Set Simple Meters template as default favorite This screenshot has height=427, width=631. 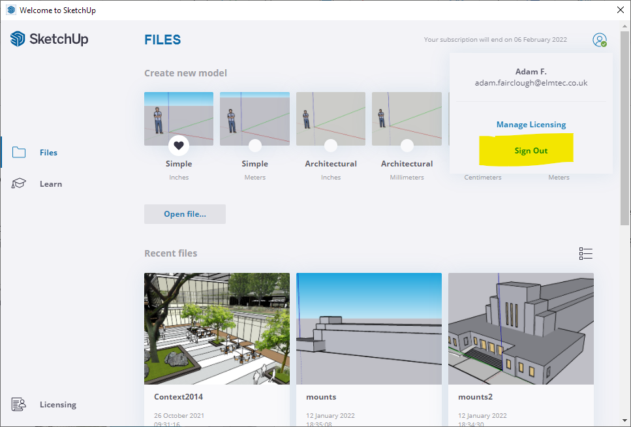tap(254, 146)
